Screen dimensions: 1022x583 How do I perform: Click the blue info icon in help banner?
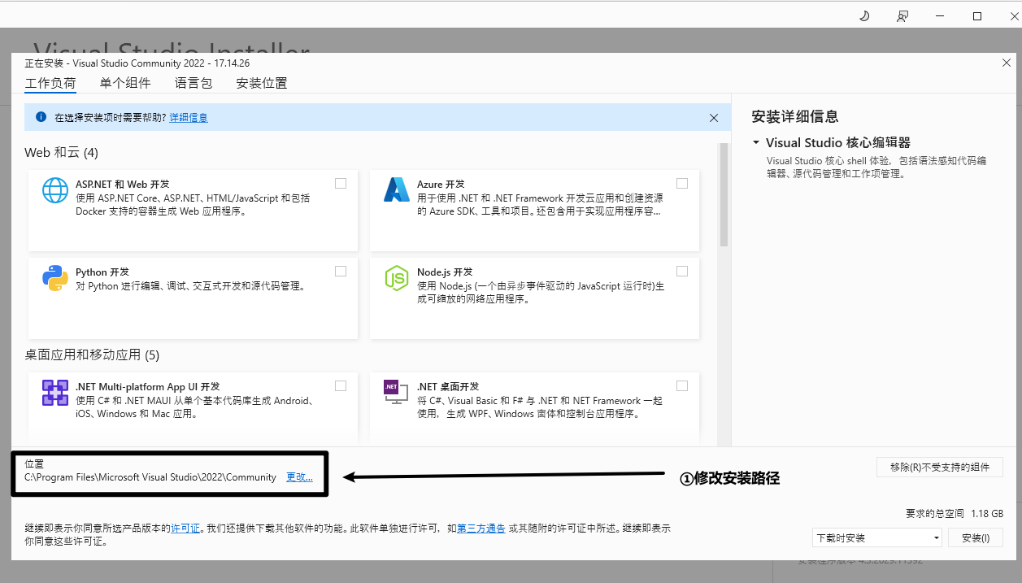point(41,117)
